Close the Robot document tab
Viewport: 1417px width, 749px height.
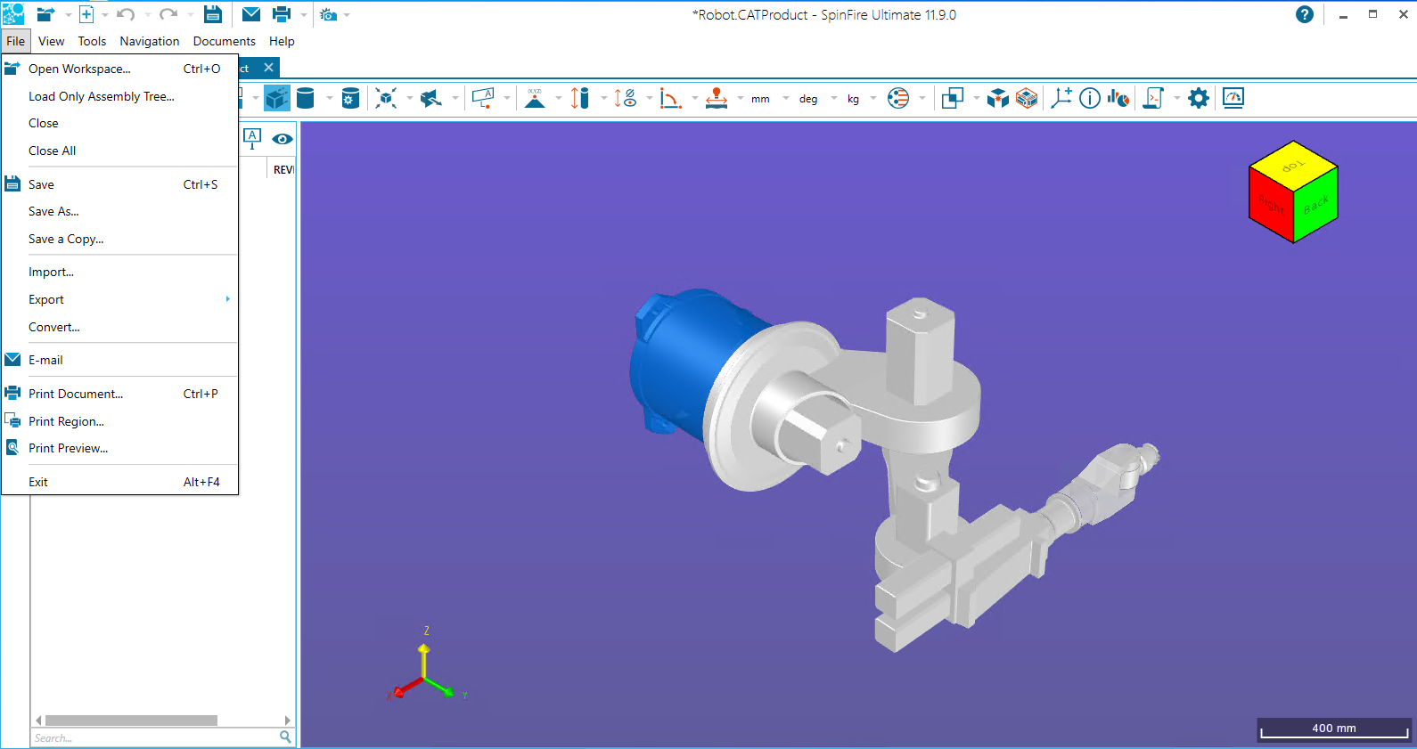point(268,68)
